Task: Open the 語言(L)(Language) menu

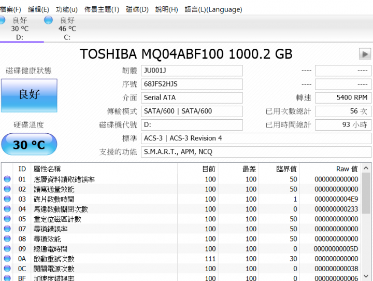Action: 213,9
